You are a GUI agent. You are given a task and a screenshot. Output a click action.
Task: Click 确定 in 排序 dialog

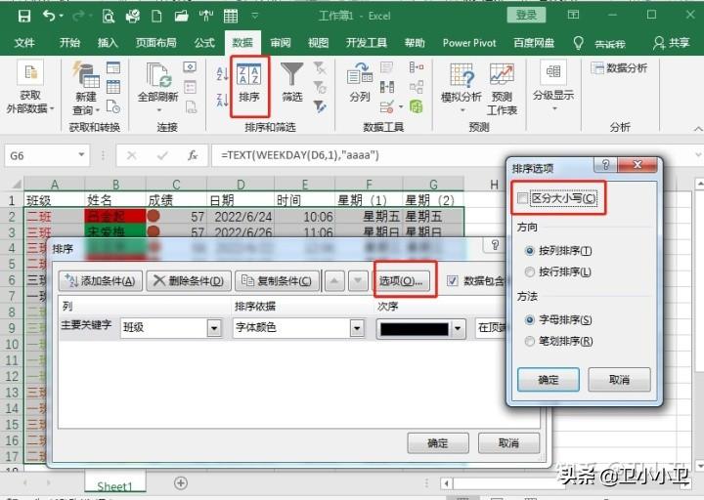tap(438, 443)
